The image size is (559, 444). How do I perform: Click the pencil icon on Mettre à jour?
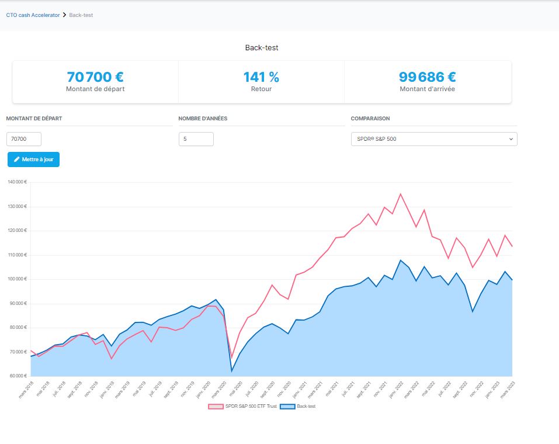click(x=16, y=159)
